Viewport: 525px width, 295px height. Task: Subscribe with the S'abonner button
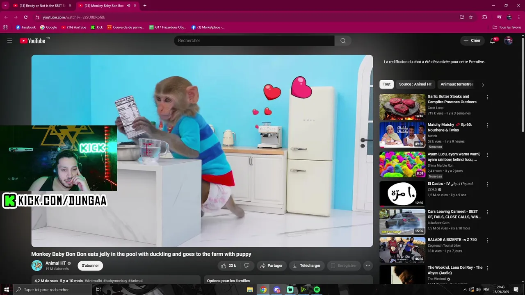[90, 265]
